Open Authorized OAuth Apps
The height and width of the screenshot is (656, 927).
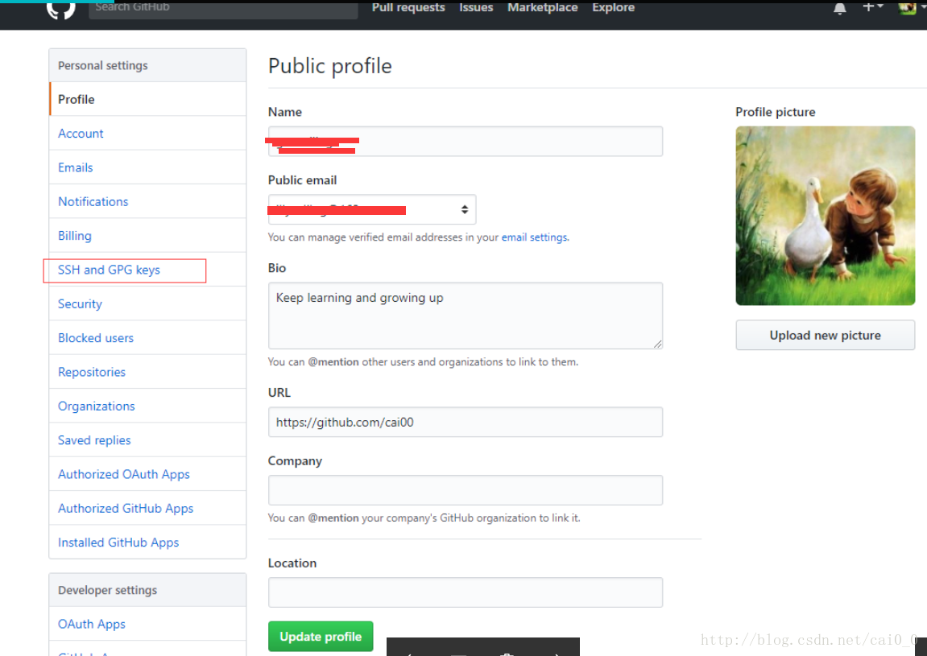click(148, 475)
